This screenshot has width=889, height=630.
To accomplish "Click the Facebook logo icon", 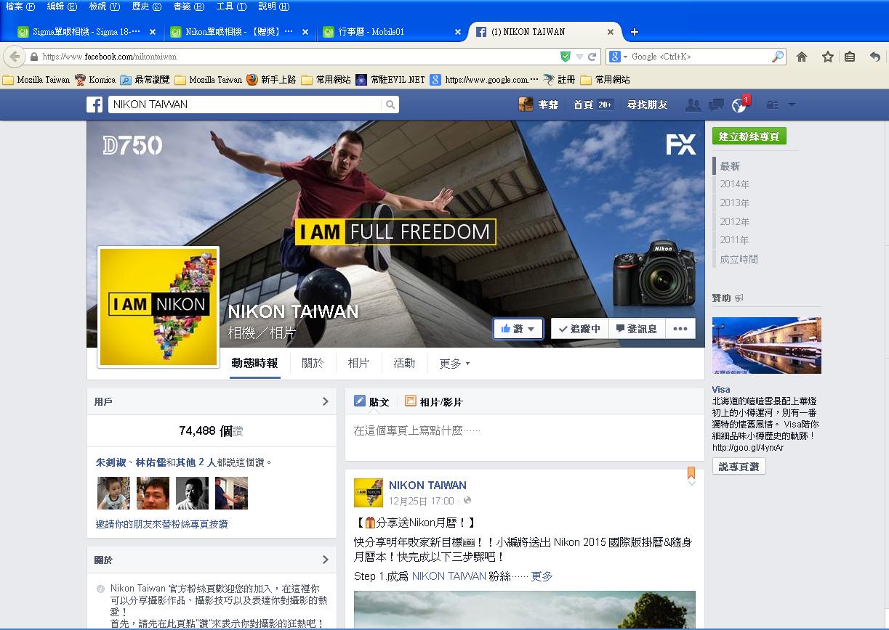I will coord(94,105).
